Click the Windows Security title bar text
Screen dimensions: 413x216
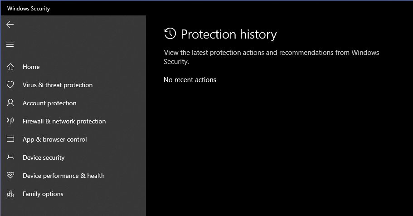[29, 9]
